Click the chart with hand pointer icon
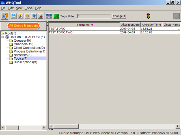Image resolution: width=181 pixels, height=135 pixels. [20, 16]
